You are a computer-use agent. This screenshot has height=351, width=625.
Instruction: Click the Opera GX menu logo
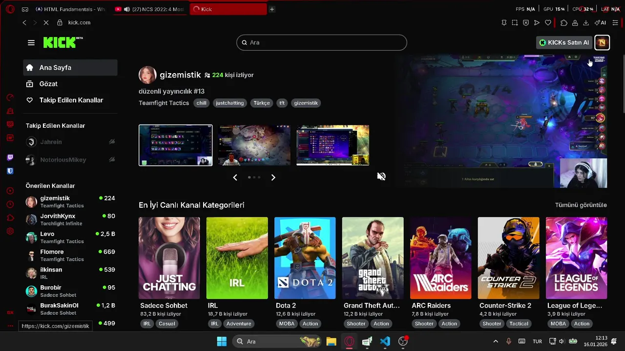tap(10, 9)
